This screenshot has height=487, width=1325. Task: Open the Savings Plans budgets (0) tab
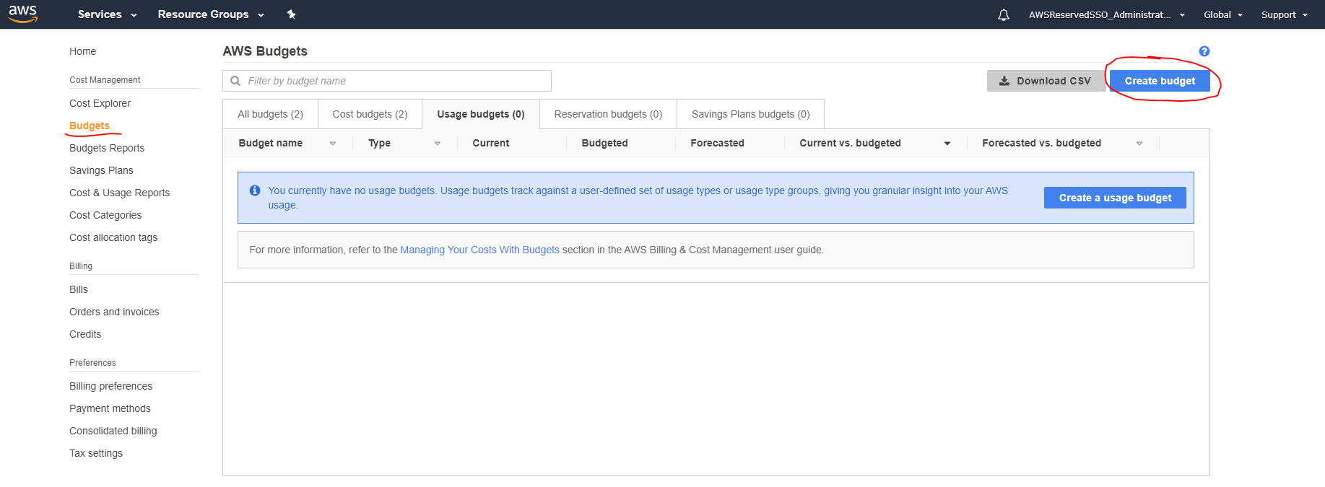750,114
